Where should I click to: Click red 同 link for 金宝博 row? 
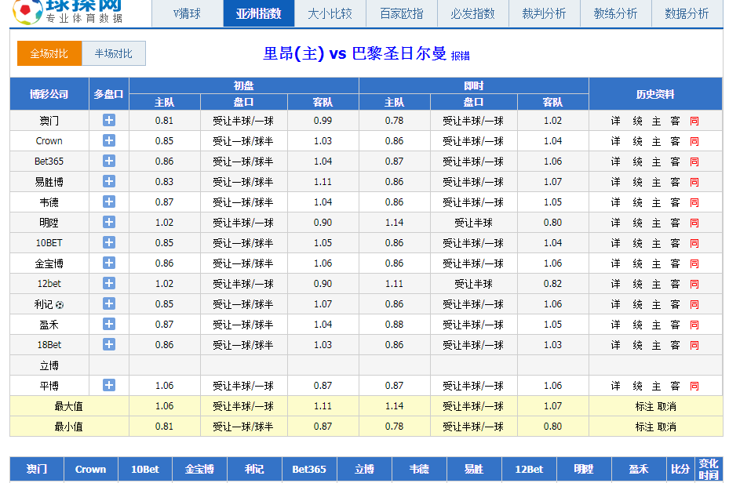pos(694,263)
